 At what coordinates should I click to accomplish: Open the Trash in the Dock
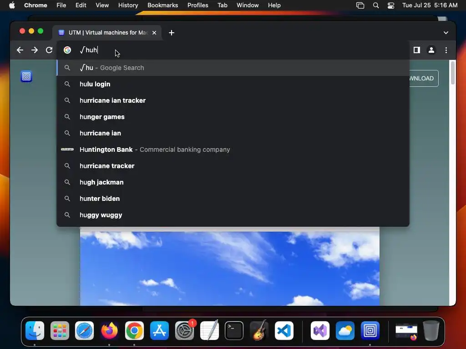431,331
